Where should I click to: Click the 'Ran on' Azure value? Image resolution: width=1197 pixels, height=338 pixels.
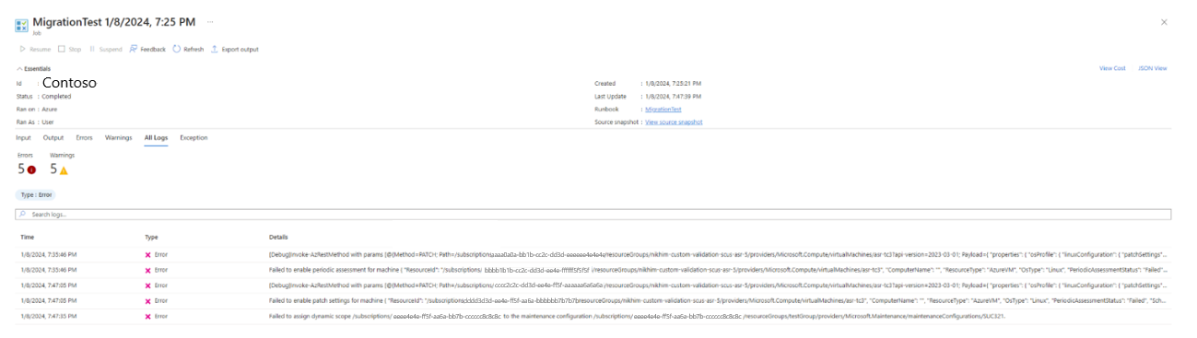pos(49,109)
